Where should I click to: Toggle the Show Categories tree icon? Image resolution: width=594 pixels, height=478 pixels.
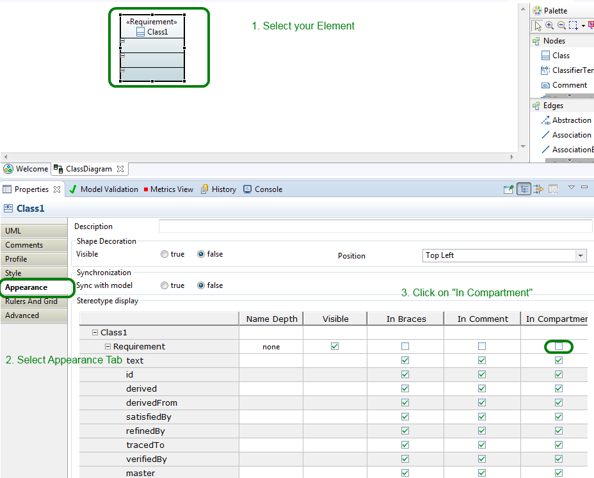pos(524,189)
